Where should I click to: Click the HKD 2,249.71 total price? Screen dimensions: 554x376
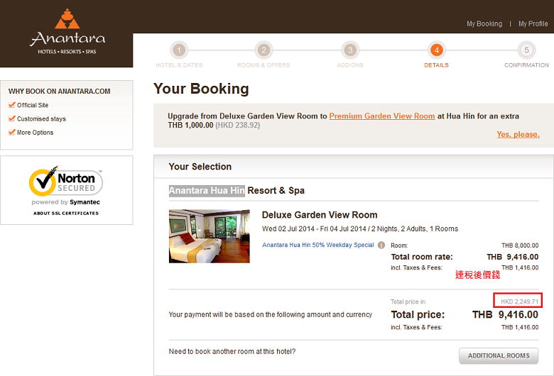(520, 301)
